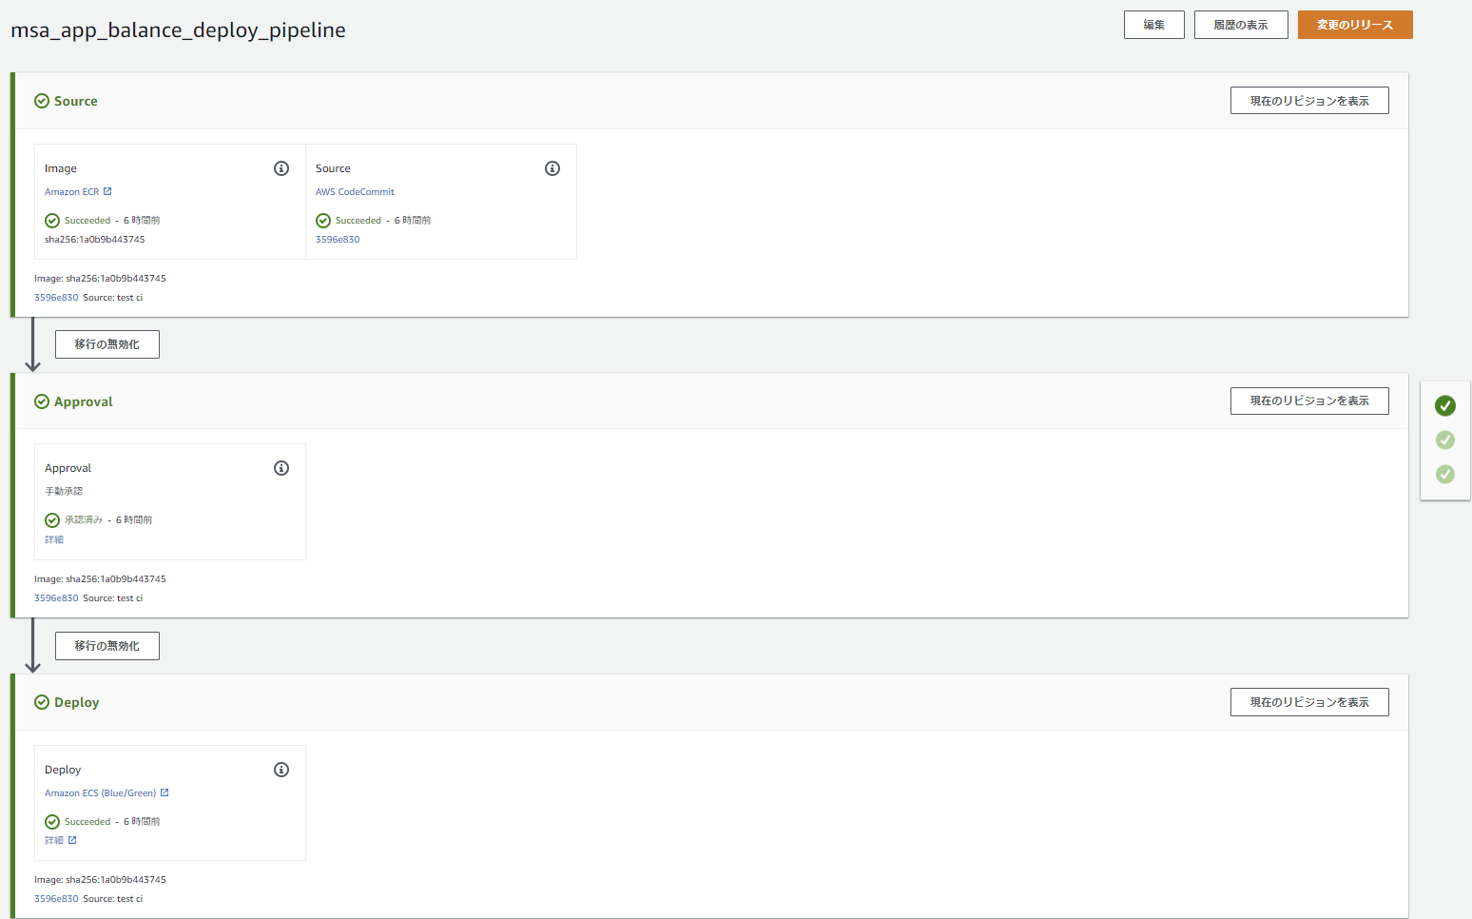Jump to first stage via top status circle
The height and width of the screenshot is (919, 1472).
click(x=1445, y=406)
